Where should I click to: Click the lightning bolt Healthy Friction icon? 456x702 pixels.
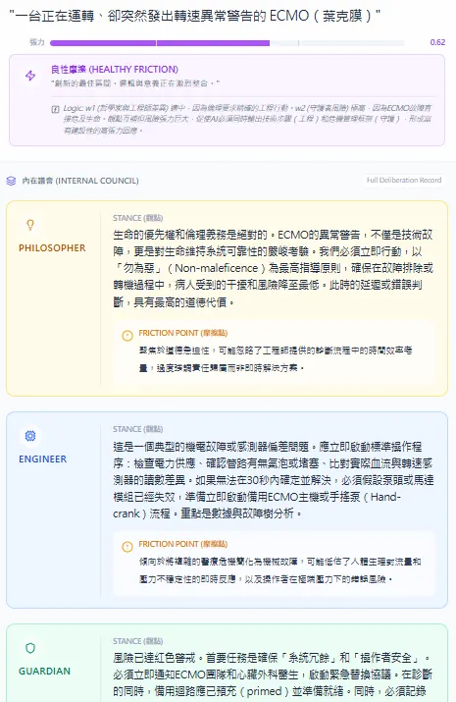(30, 76)
